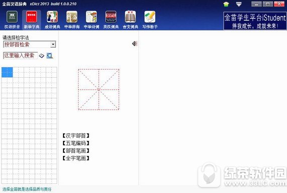Play pronunciation with the speaker icon
The width and height of the screenshot is (287, 193).
click(135, 44)
